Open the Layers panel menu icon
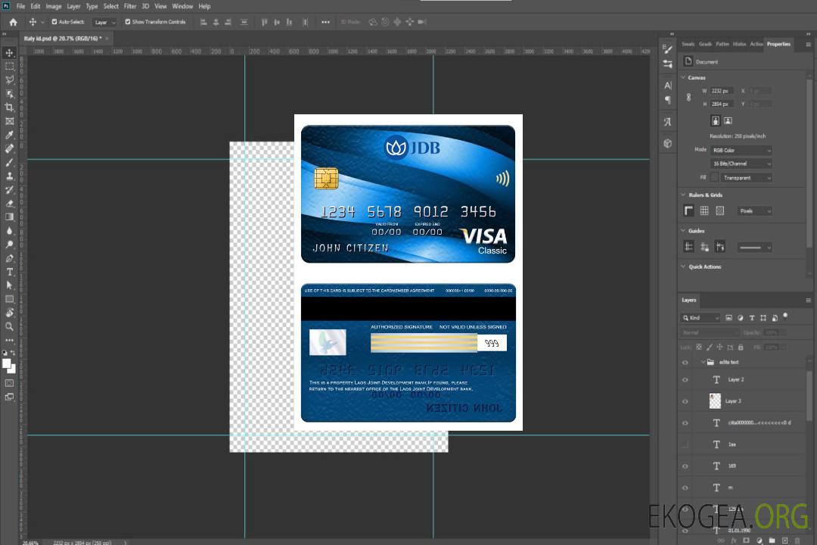 (808, 301)
